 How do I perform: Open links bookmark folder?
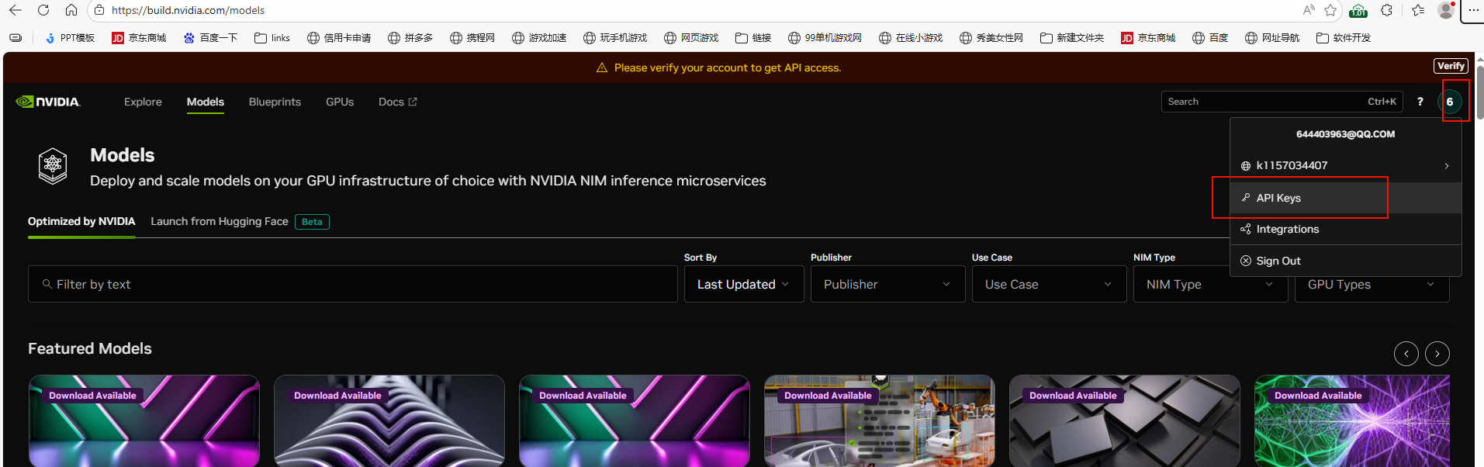click(272, 38)
